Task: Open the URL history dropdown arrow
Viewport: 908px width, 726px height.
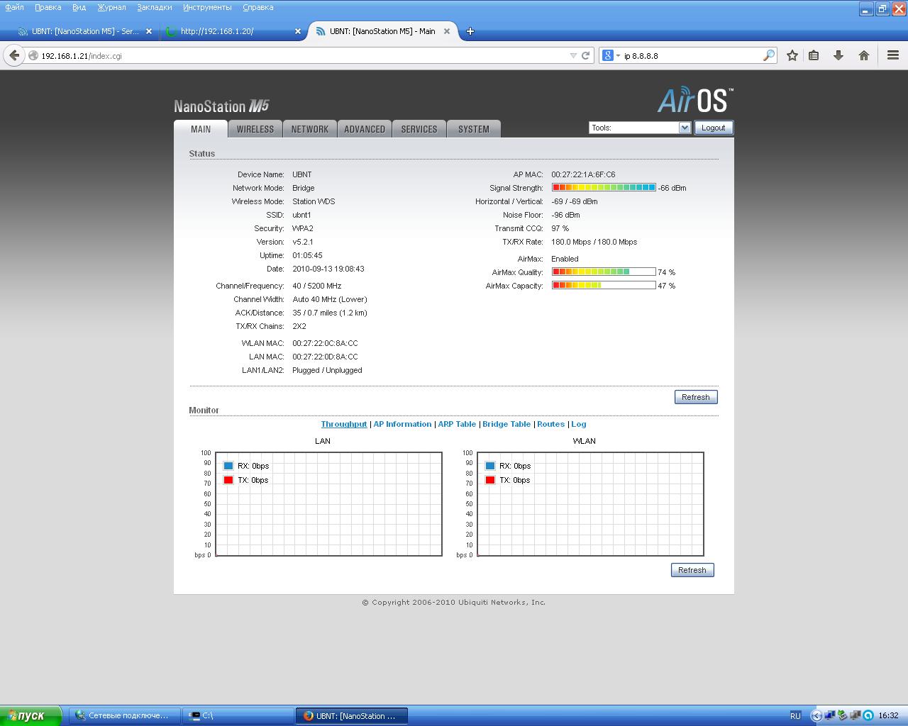Action: tap(573, 55)
